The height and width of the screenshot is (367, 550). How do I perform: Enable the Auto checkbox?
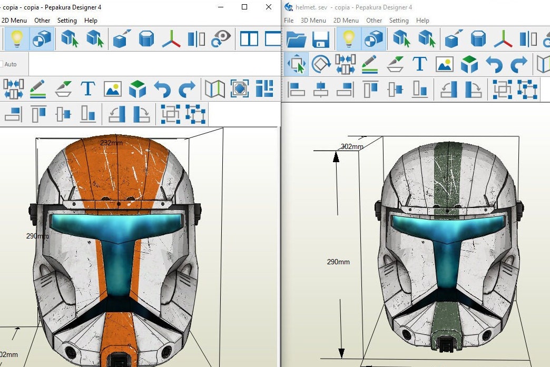(3, 64)
